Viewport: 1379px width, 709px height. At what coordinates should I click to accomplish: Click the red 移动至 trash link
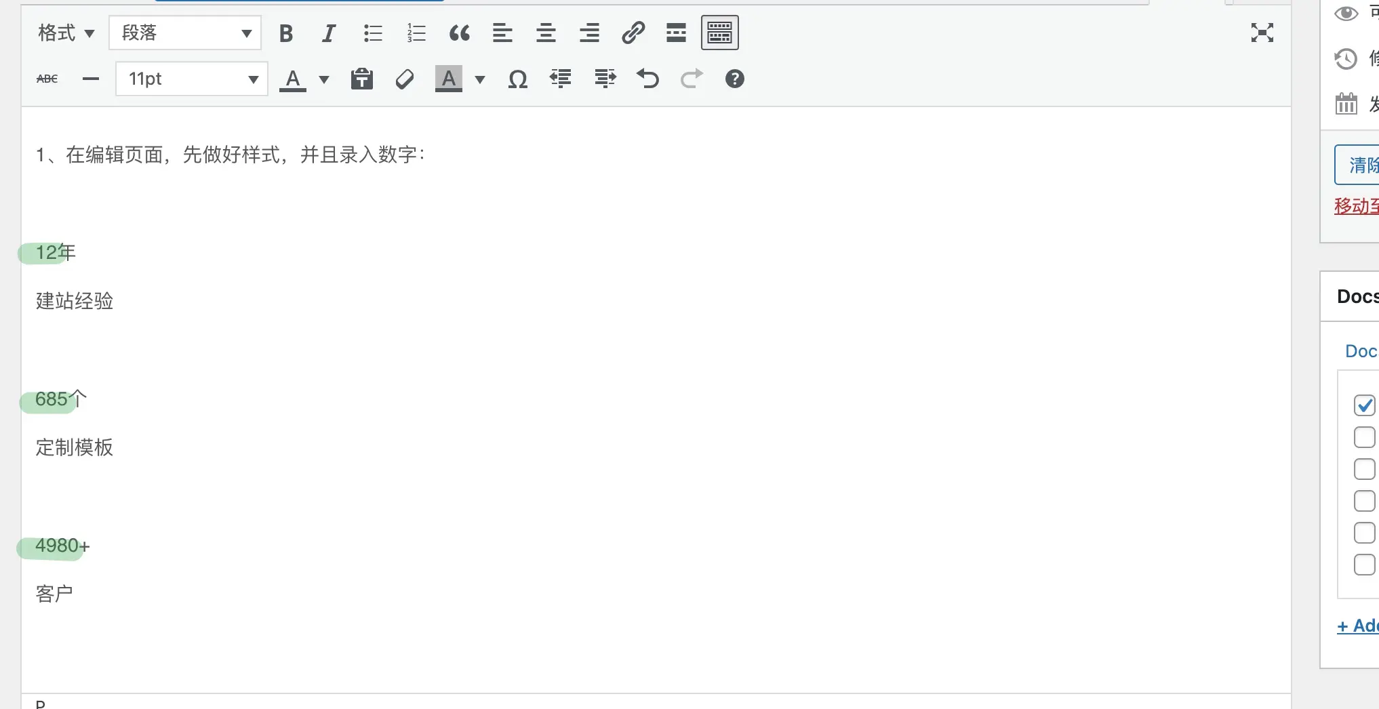[x=1356, y=206]
